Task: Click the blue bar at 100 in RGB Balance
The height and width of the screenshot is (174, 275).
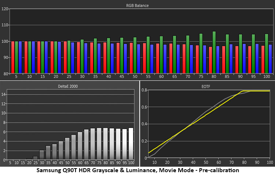Action: [x=270, y=59]
